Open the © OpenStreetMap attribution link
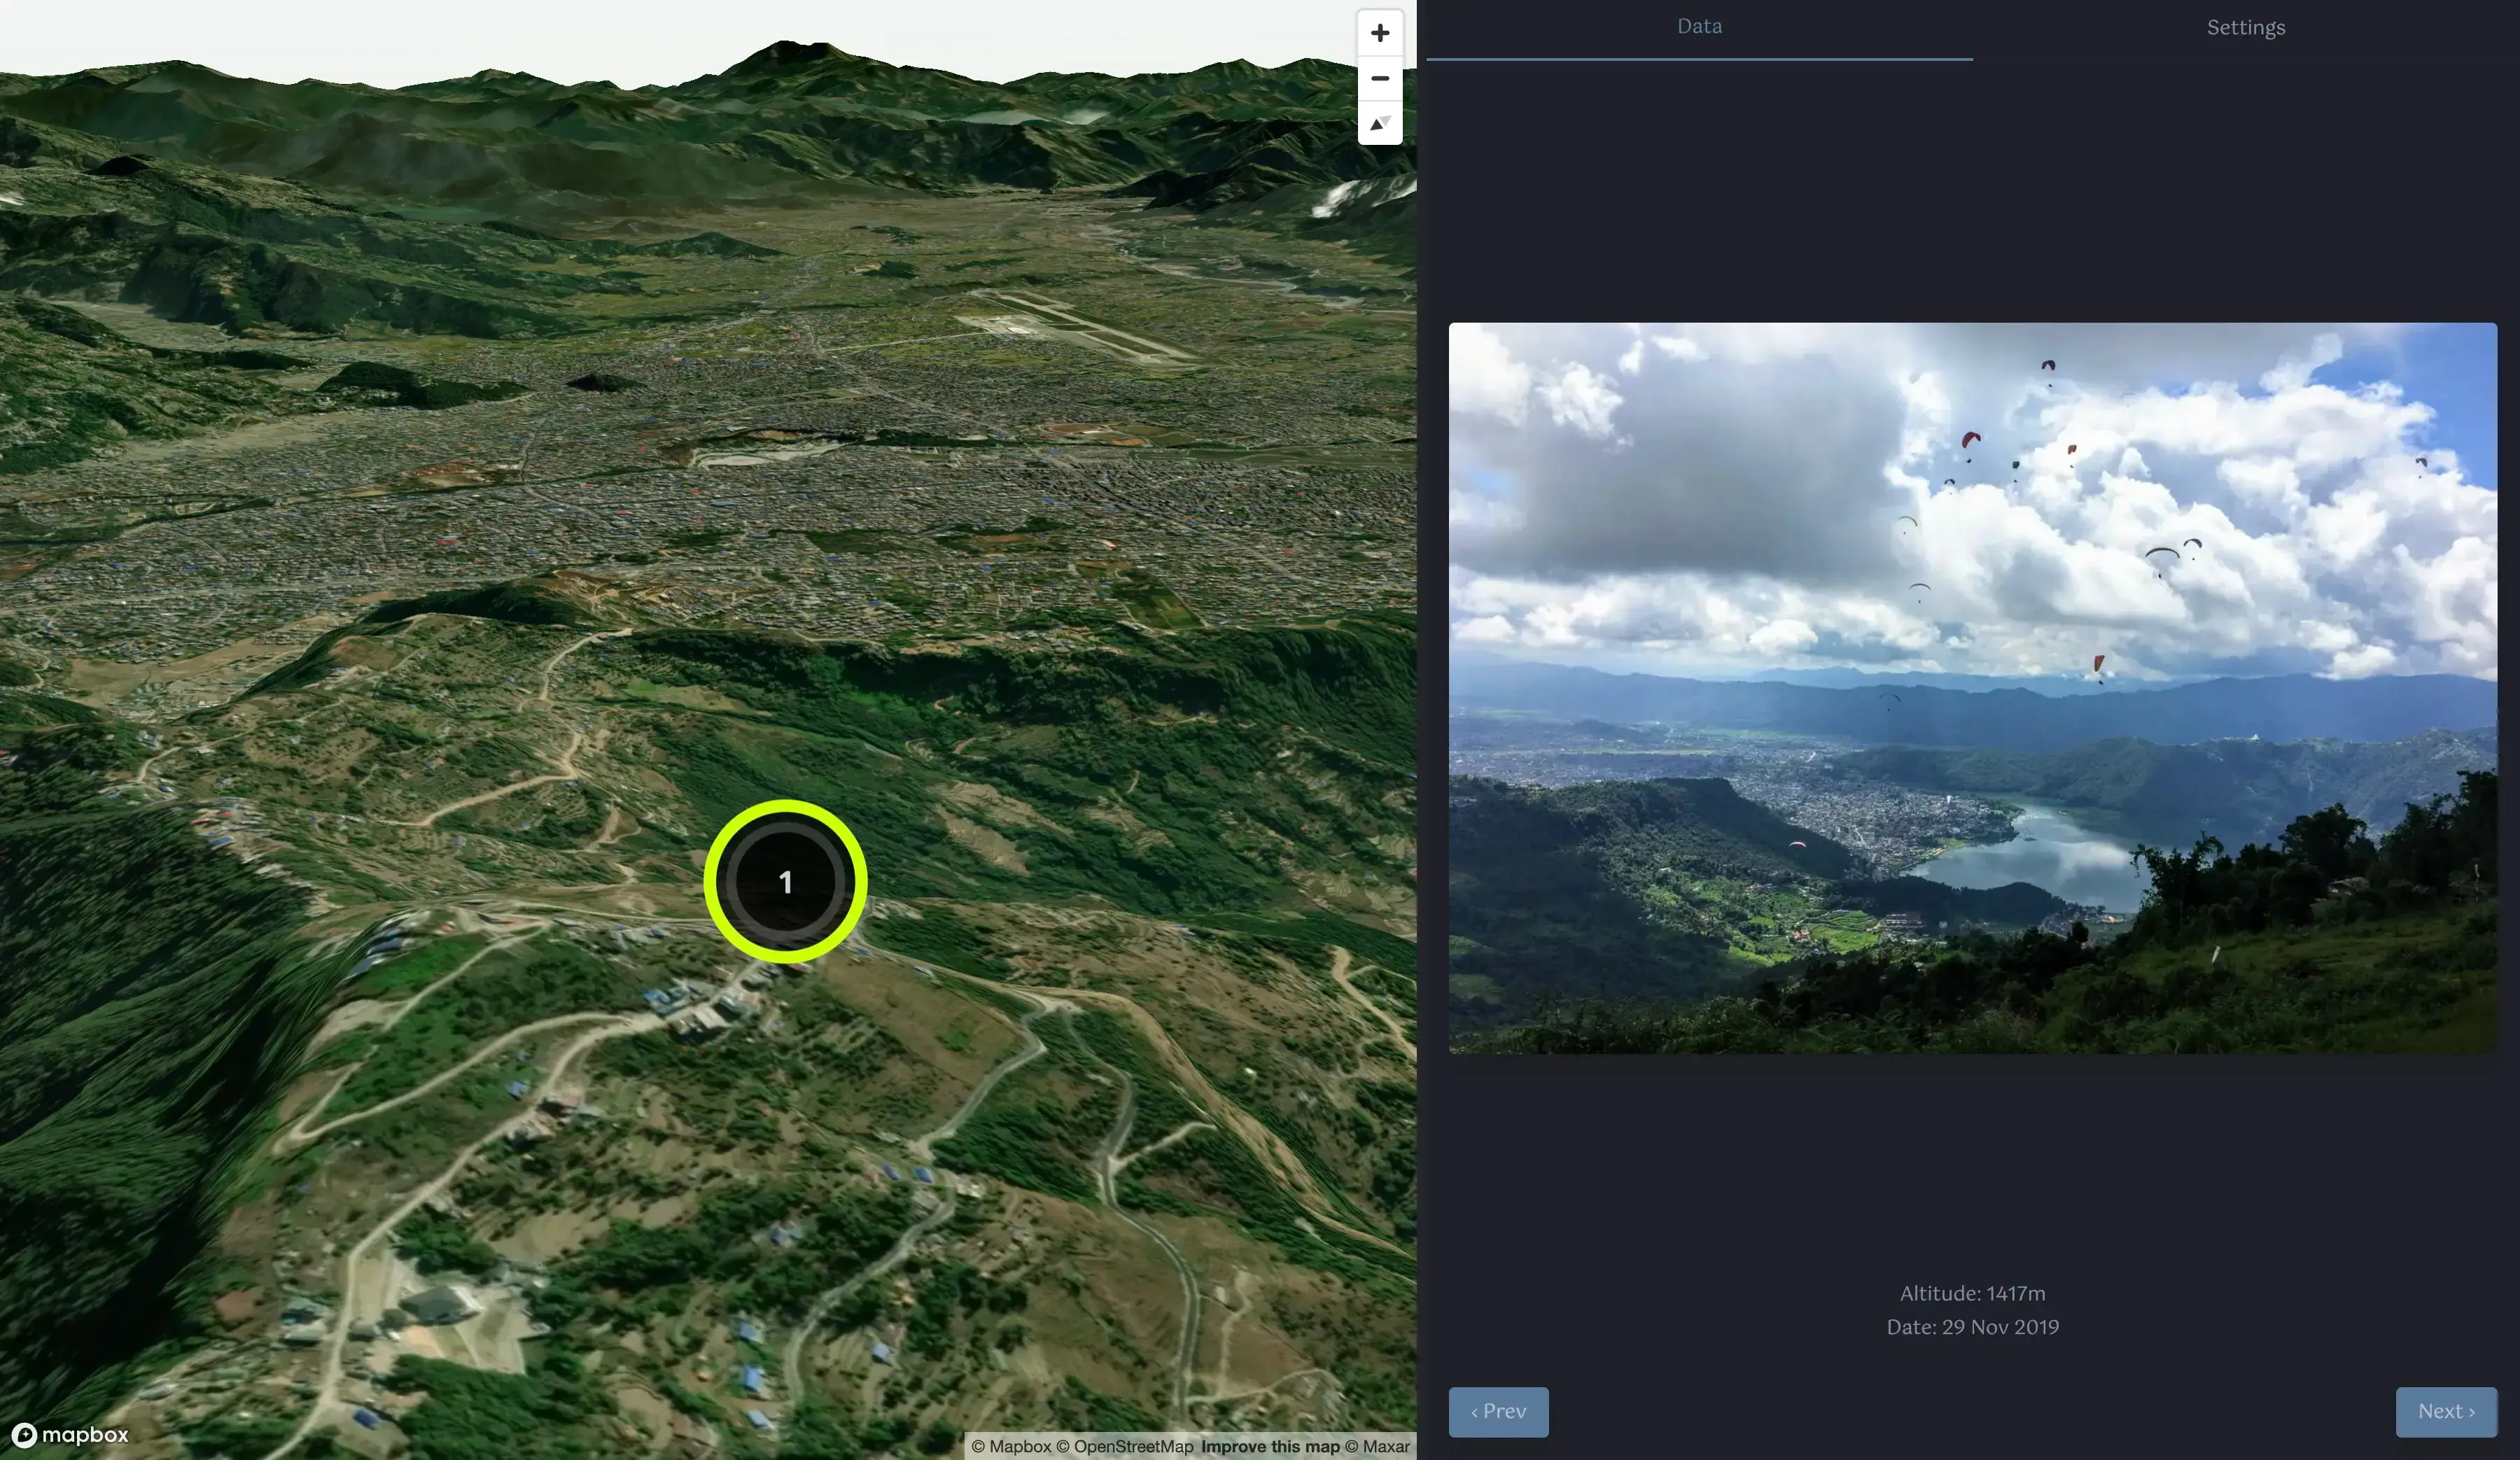This screenshot has height=1460, width=2520. coord(1124,1446)
